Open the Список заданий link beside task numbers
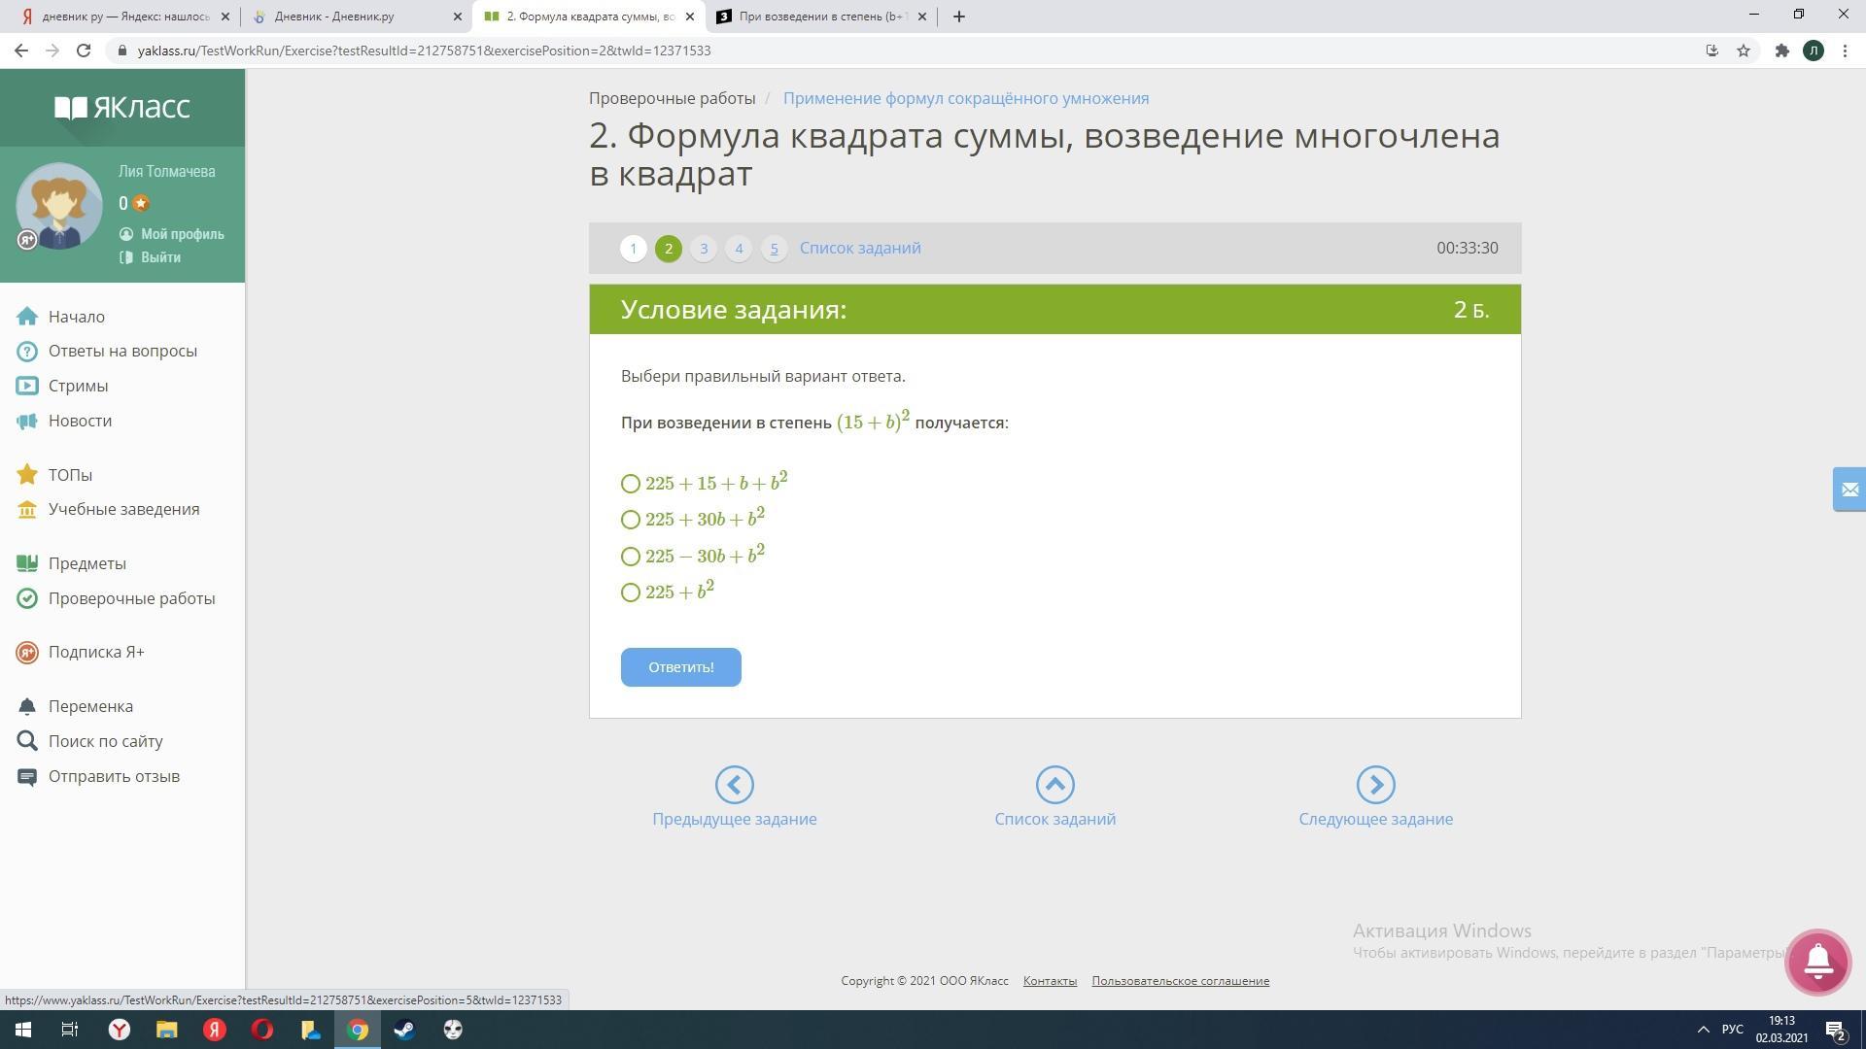Viewport: 1866px width, 1049px height. click(x=860, y=248)
